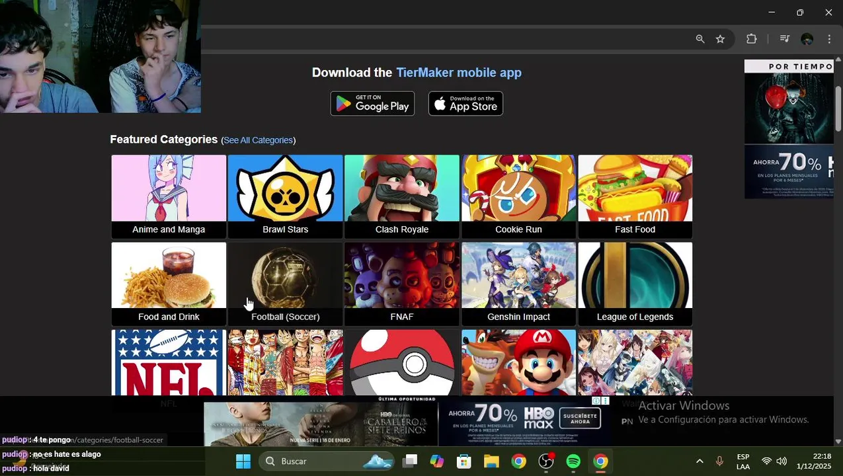Bookmark this page with the star icon

(x=720, y=39)
